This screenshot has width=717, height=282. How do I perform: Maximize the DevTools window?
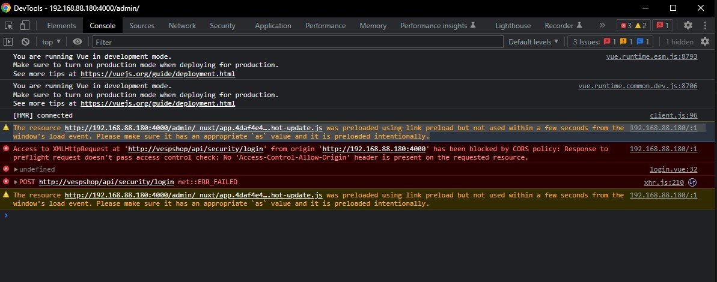coord(673,8)
